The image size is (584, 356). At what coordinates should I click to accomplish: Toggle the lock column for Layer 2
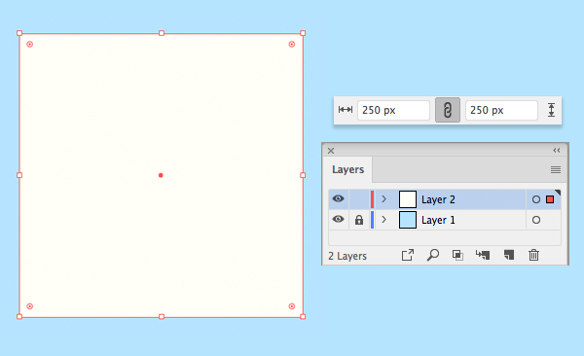(358, 199)
